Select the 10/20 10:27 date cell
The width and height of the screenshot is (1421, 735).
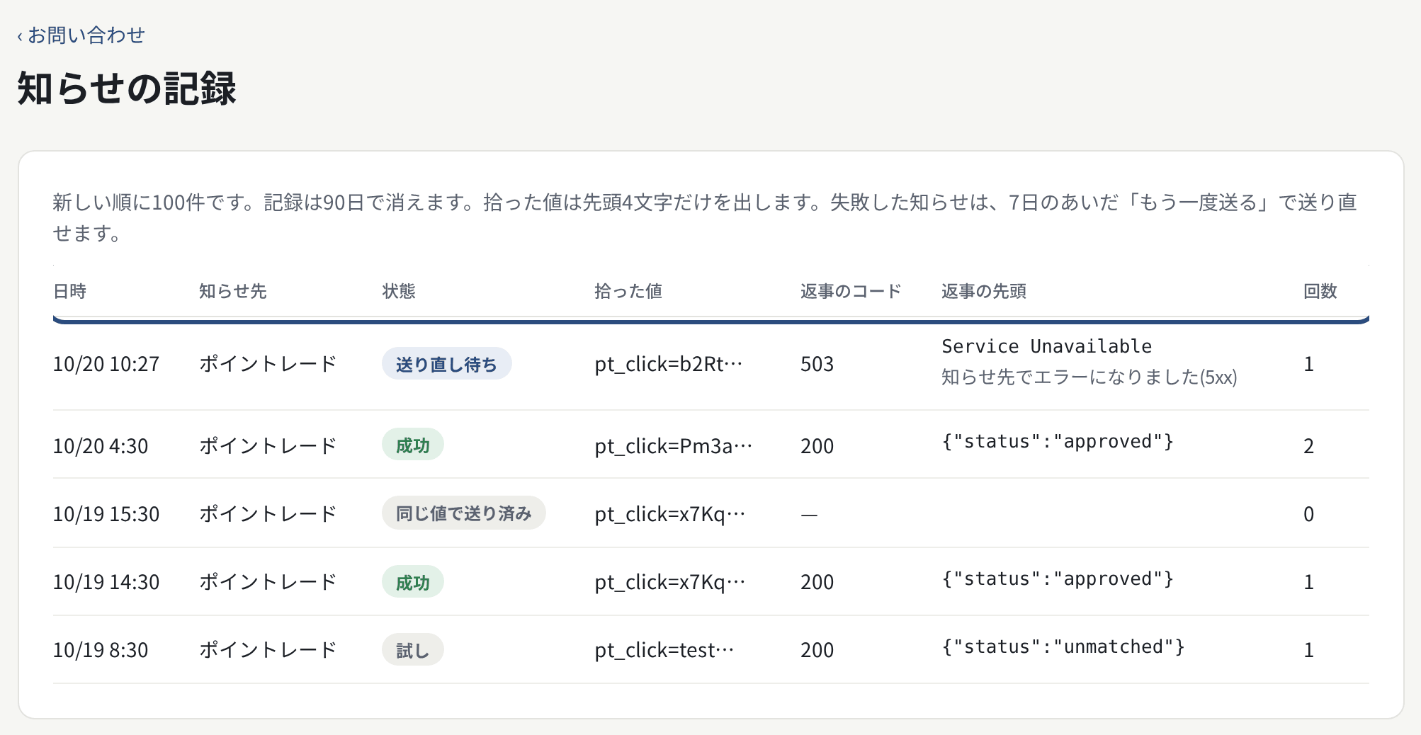point(106,364)
